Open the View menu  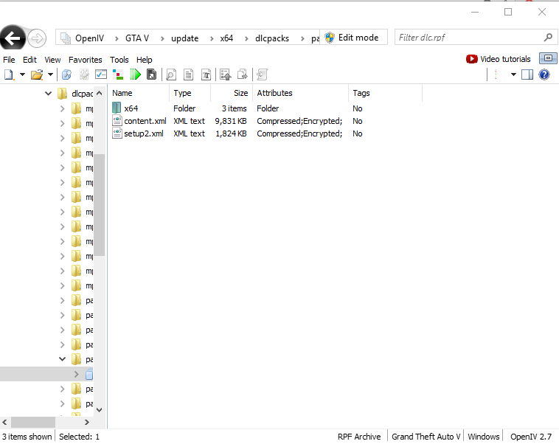click(52, 60)
